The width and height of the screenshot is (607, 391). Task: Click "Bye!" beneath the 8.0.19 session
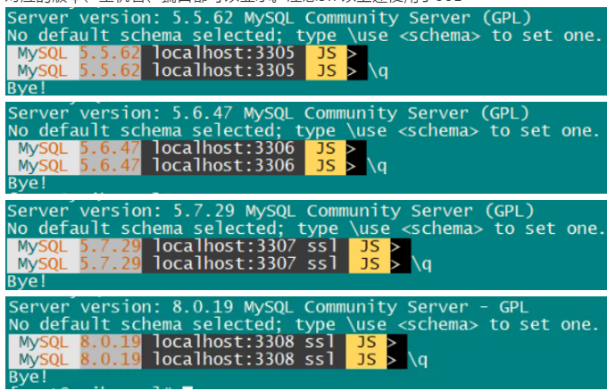(28, 377)
